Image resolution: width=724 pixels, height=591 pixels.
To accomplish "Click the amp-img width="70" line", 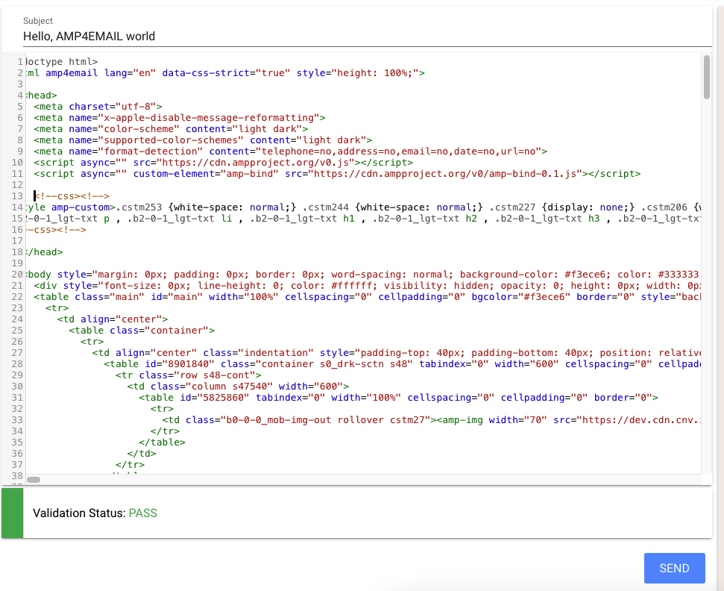I will click(431, 420).
